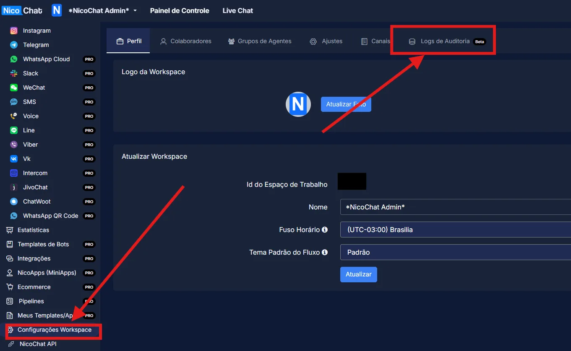The height and width of the screenshot is (351, 571).
Task: Open the NicoApps (MiniApps) icon
Action: [10, 273]
